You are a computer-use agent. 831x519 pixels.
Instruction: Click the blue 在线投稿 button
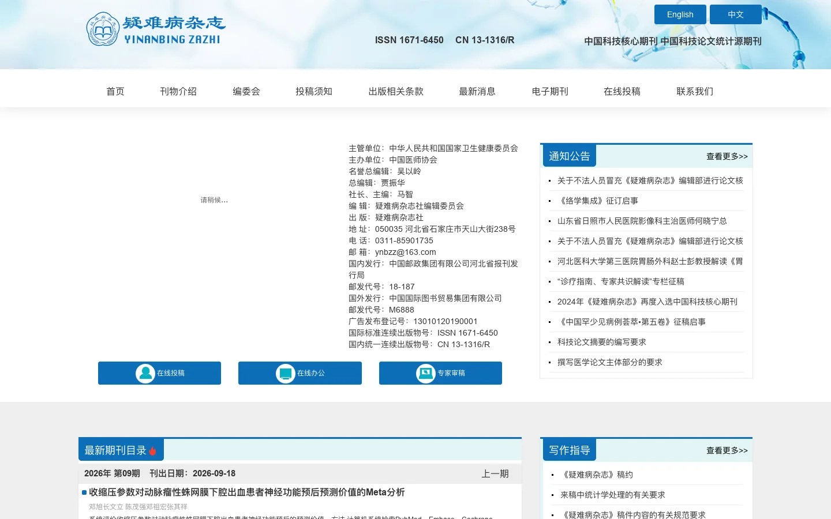point(159,373)
